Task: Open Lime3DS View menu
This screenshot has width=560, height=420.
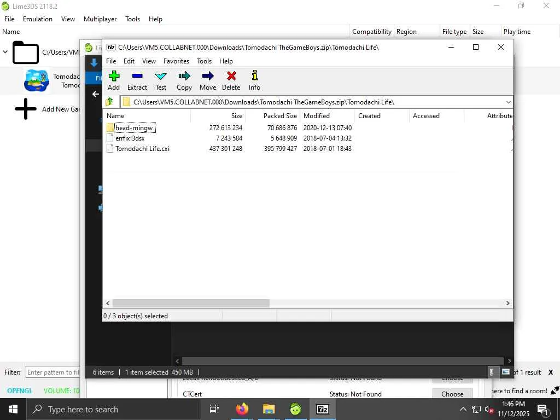Action: click(68, 19)
